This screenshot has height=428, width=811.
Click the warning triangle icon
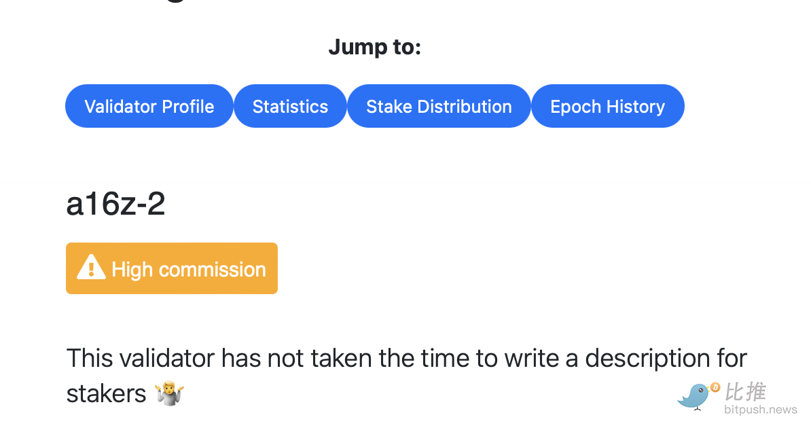[x=91, y=268]
